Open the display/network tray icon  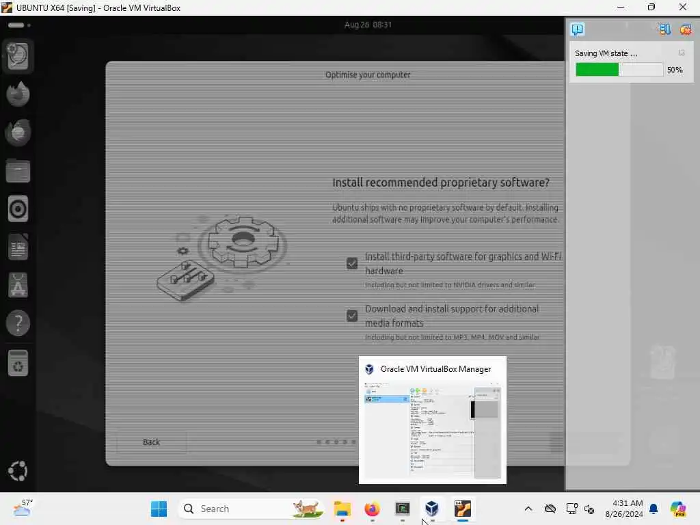[571, 509]
